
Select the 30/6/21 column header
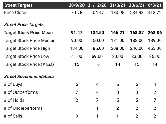click(x=137, y=5)
